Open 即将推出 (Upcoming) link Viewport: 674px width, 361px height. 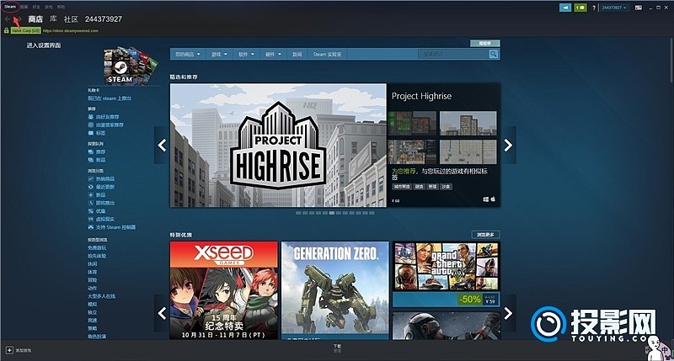[101, 203]
